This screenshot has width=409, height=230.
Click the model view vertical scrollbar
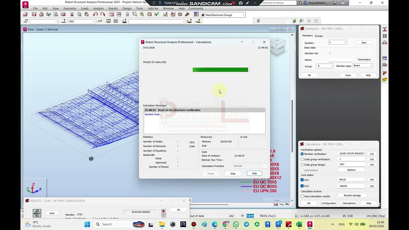292,117
